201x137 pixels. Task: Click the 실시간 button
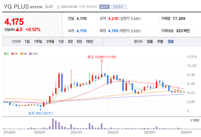coord(105,7)
